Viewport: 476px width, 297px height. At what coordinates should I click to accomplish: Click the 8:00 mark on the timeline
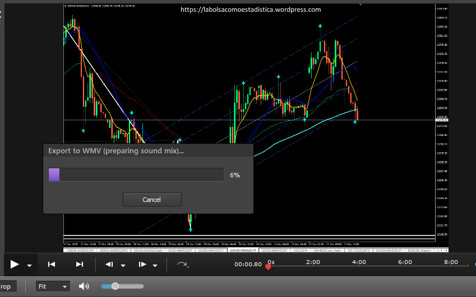451,262
